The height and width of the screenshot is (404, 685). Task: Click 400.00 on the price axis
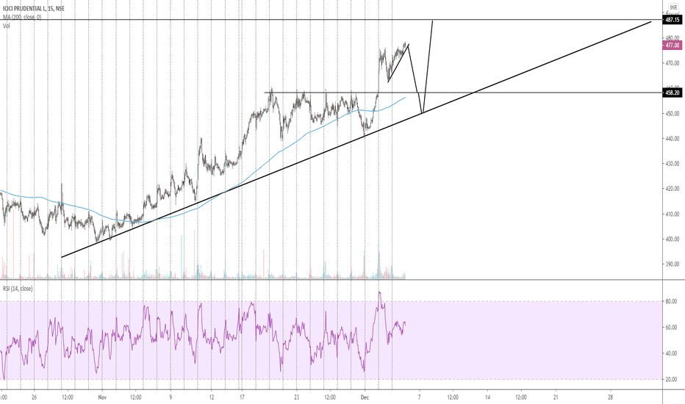click(673, 239)
